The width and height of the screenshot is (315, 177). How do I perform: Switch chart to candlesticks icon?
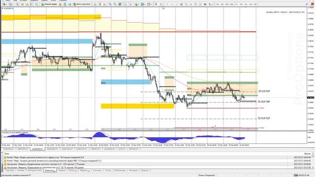pos(100,4)
